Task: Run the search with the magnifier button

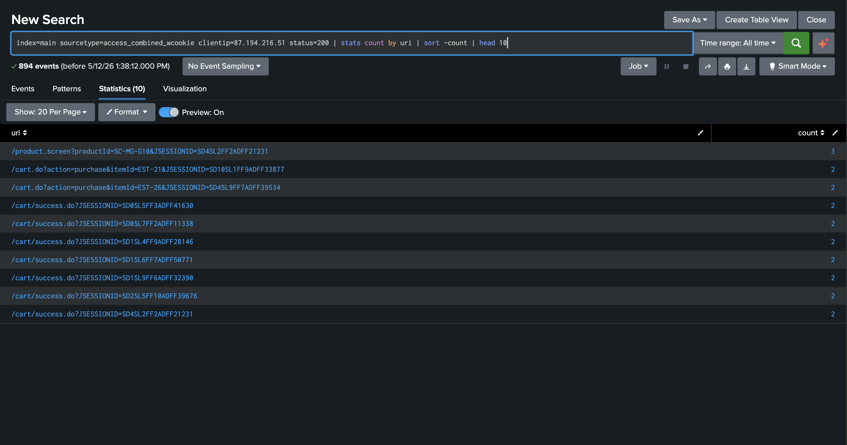Action: pyautogui.click(x=796, y=43)
